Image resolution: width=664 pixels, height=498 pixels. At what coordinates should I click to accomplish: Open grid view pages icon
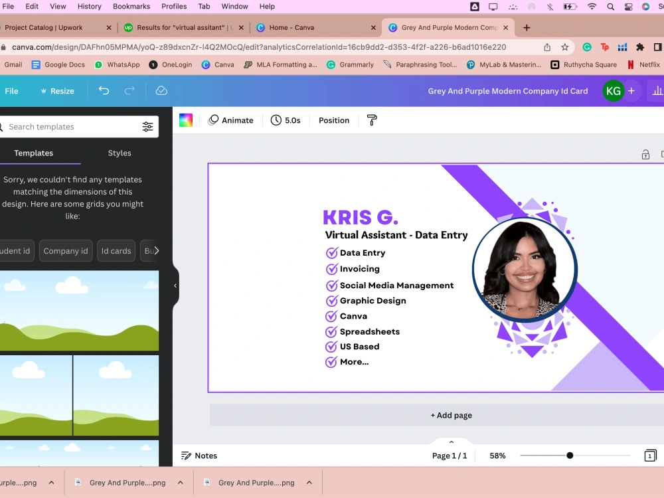coord(651,456)
